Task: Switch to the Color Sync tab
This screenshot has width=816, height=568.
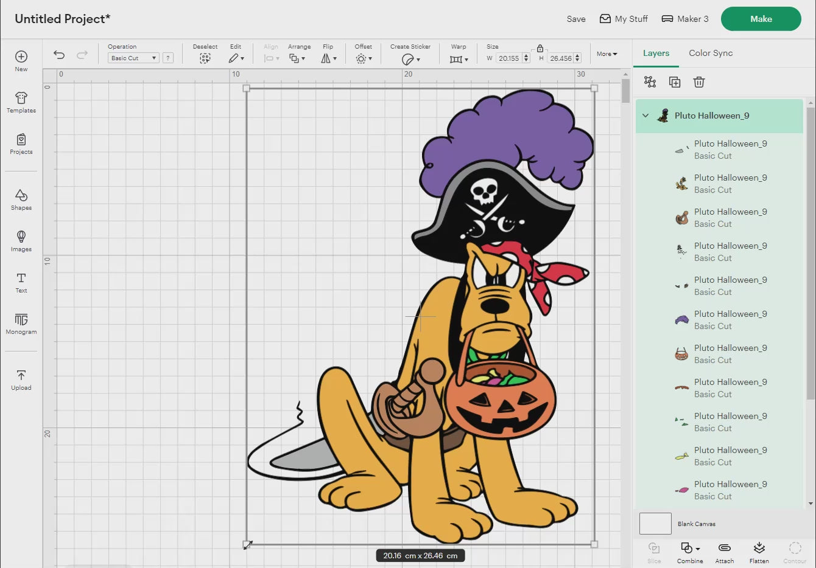Action: pyautogui.click(x=711, y=53)
